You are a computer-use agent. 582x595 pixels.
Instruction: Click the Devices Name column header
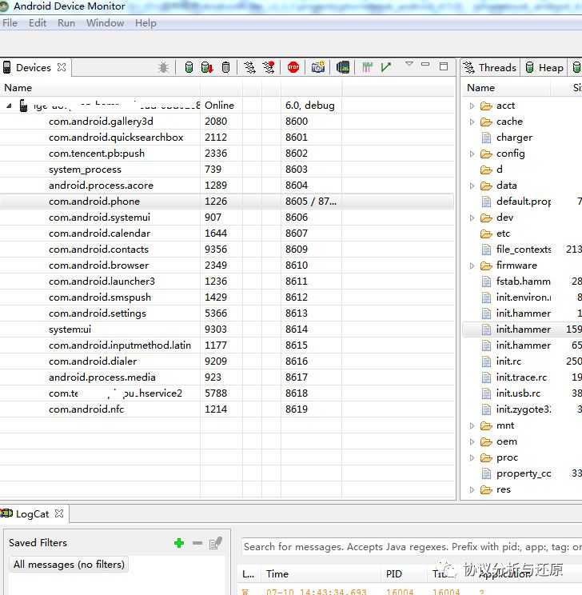tap(100, 88)
